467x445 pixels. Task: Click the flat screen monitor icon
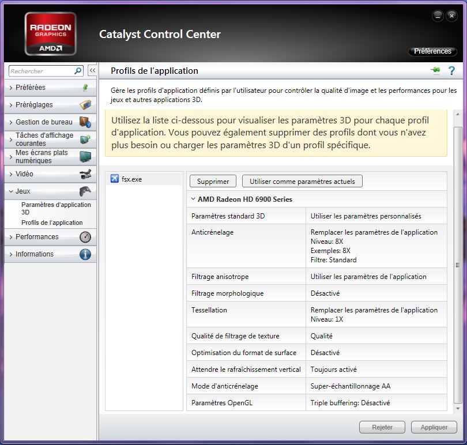click(x=85, y=157)
